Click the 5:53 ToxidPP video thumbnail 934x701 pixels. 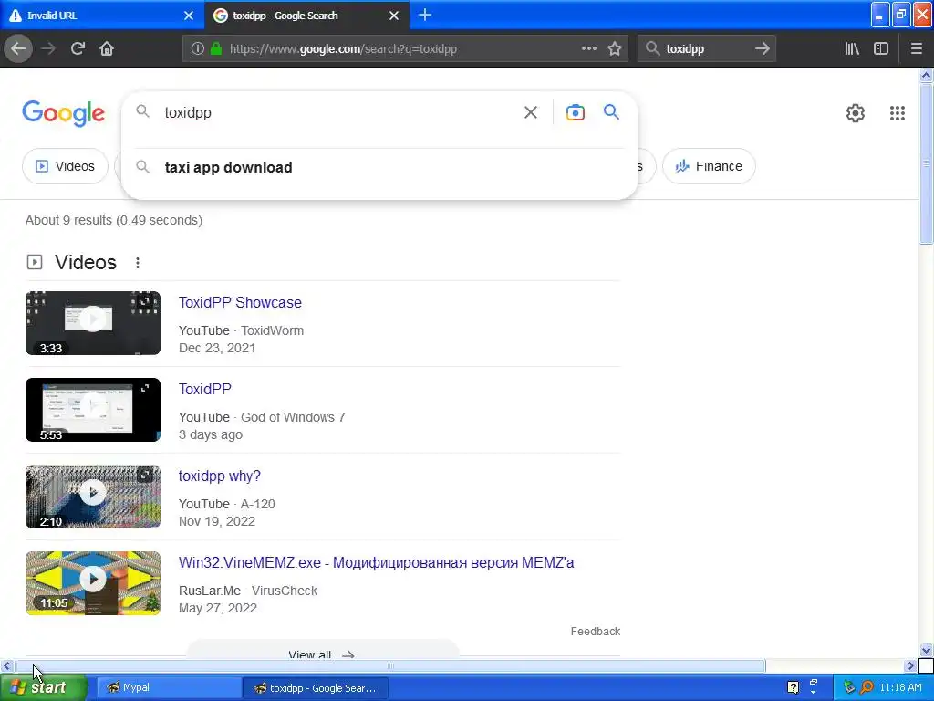point(93,410)
